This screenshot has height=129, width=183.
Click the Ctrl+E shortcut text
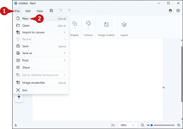coord(62,83)
